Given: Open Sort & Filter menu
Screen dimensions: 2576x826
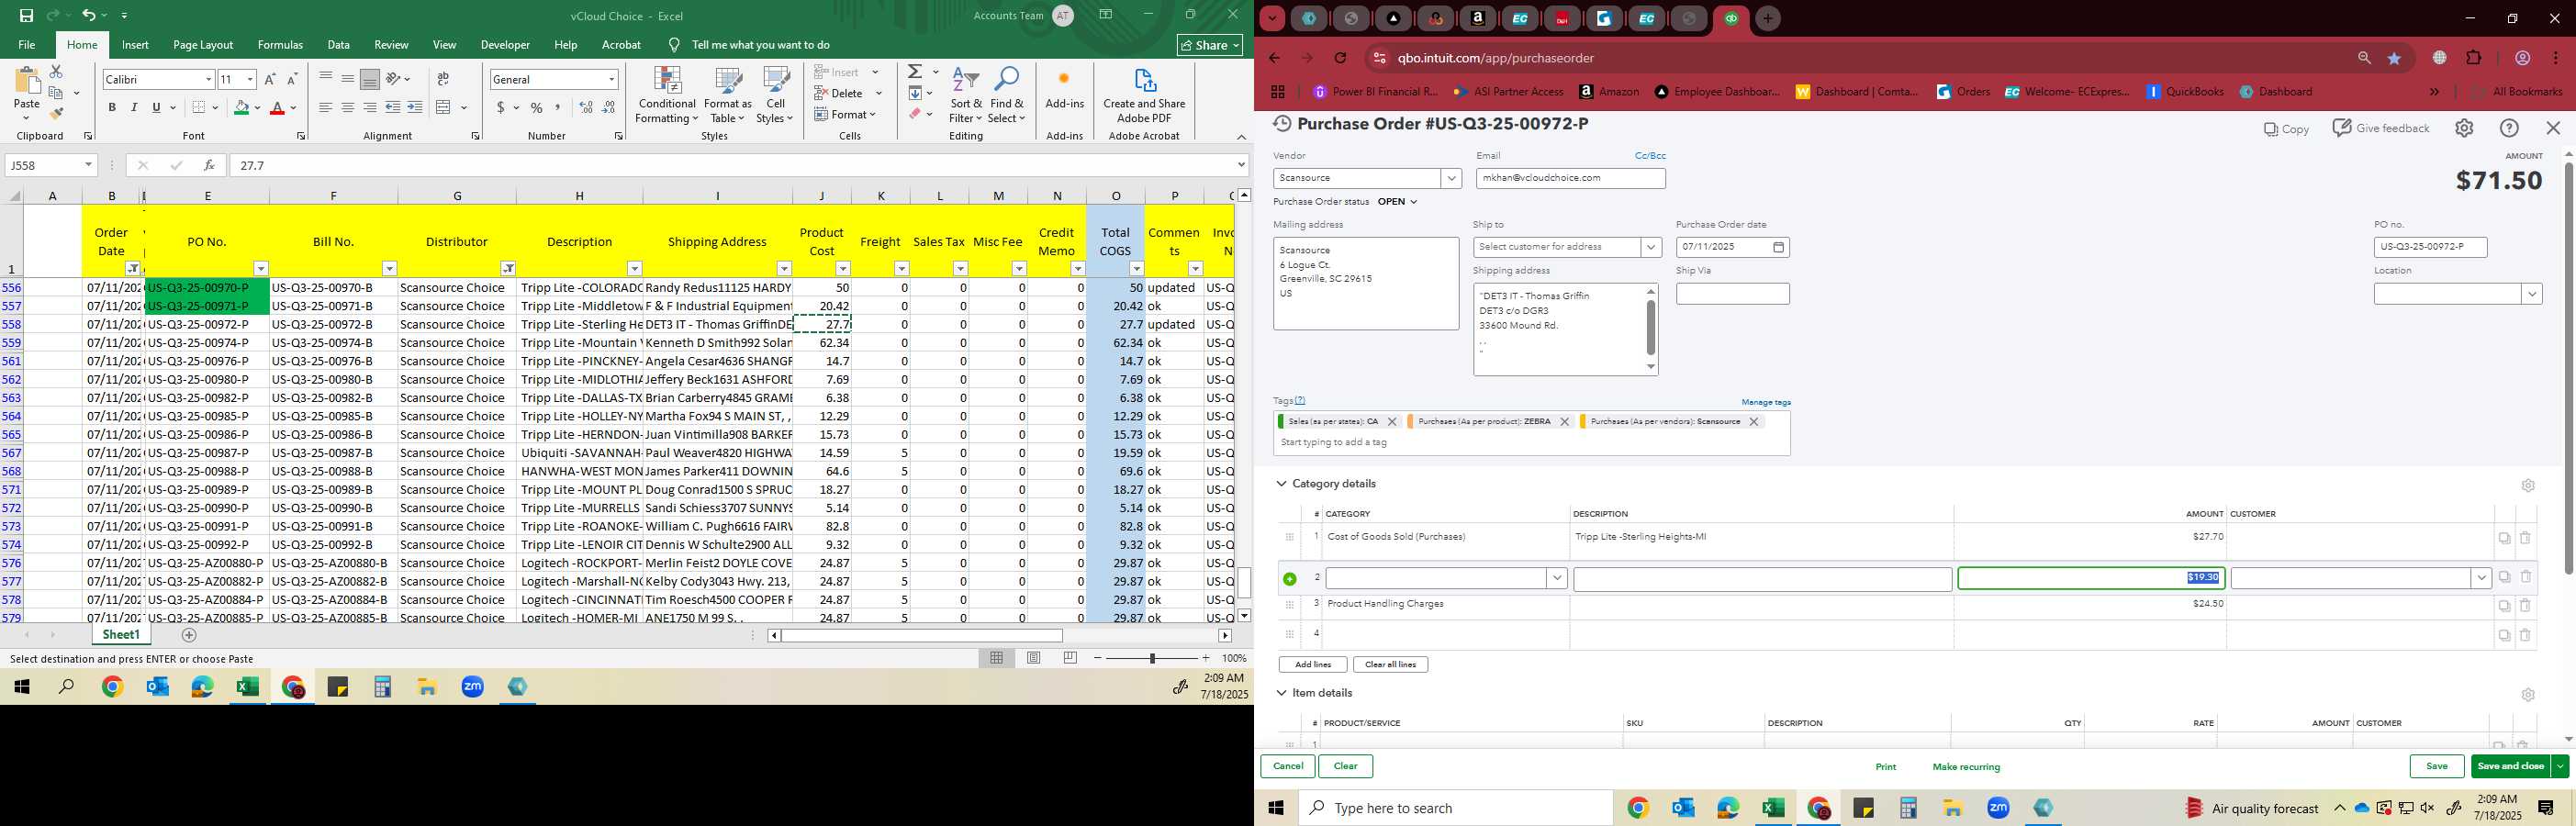Looking at the screenshot, I should [x=966, y=96].
